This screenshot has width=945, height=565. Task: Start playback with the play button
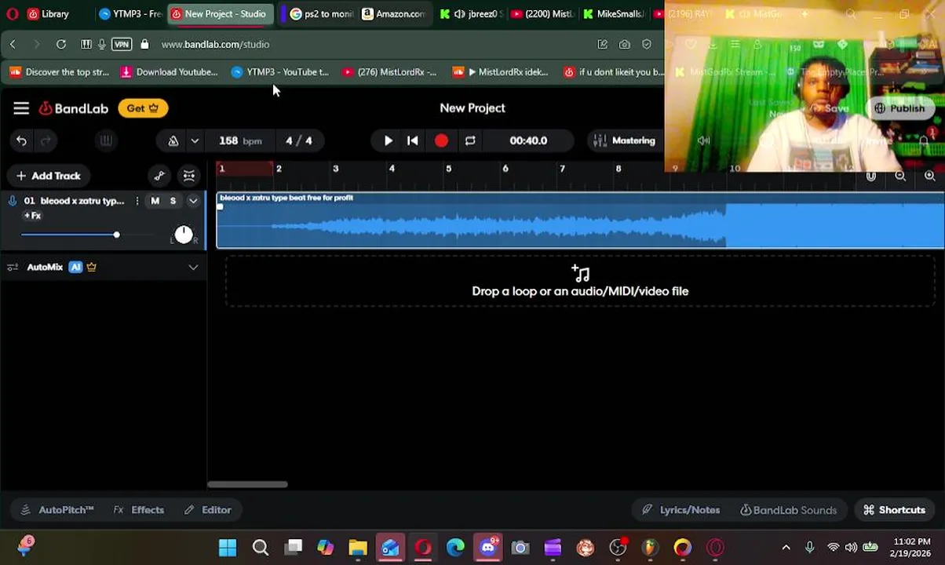pos(388,140)
